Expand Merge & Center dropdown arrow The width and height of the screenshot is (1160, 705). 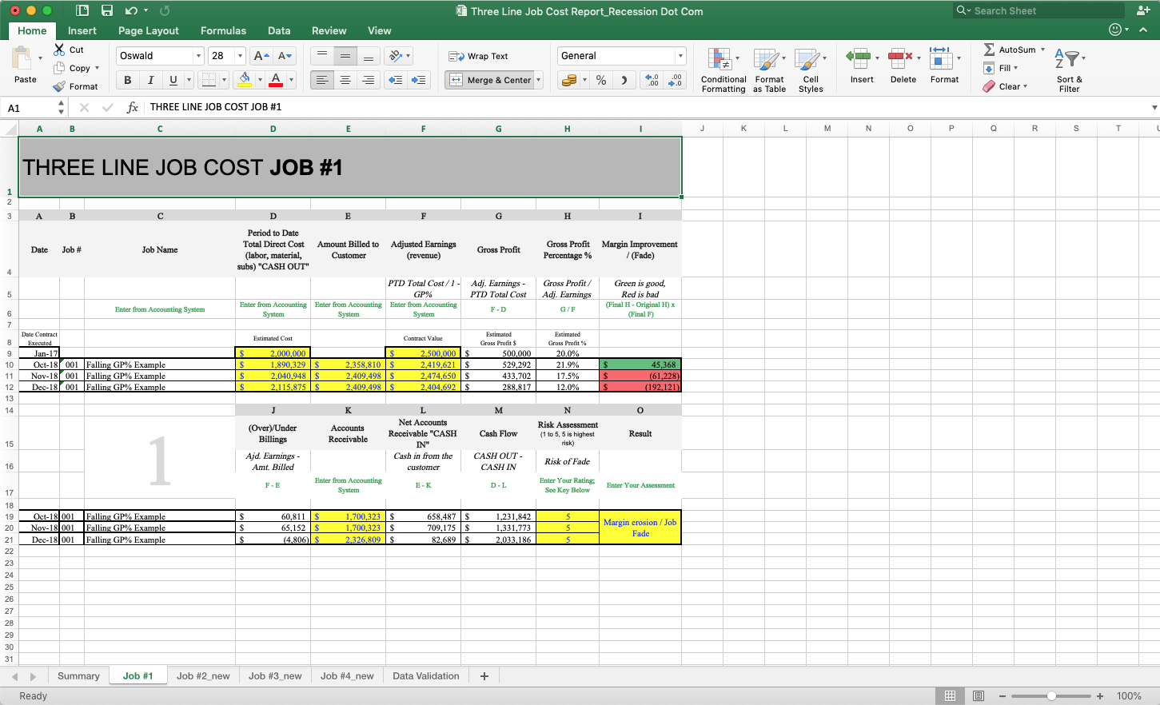click(x=539, y=80)
